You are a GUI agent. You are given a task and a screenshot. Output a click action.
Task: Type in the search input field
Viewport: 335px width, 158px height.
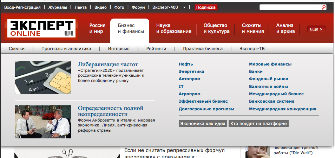tap(290, 7)
